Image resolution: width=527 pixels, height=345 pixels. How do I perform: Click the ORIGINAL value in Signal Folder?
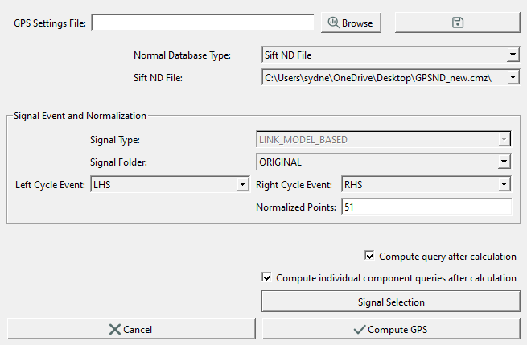coord(280,162)
